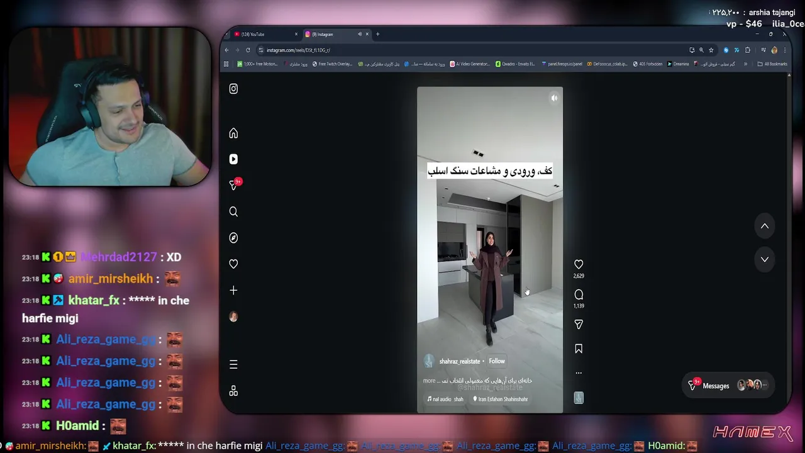Image resolution: width=805 pixels, height=453 pixels.
Task: Open Instagram Search in sidebar
Action: (x=233, y=211)
